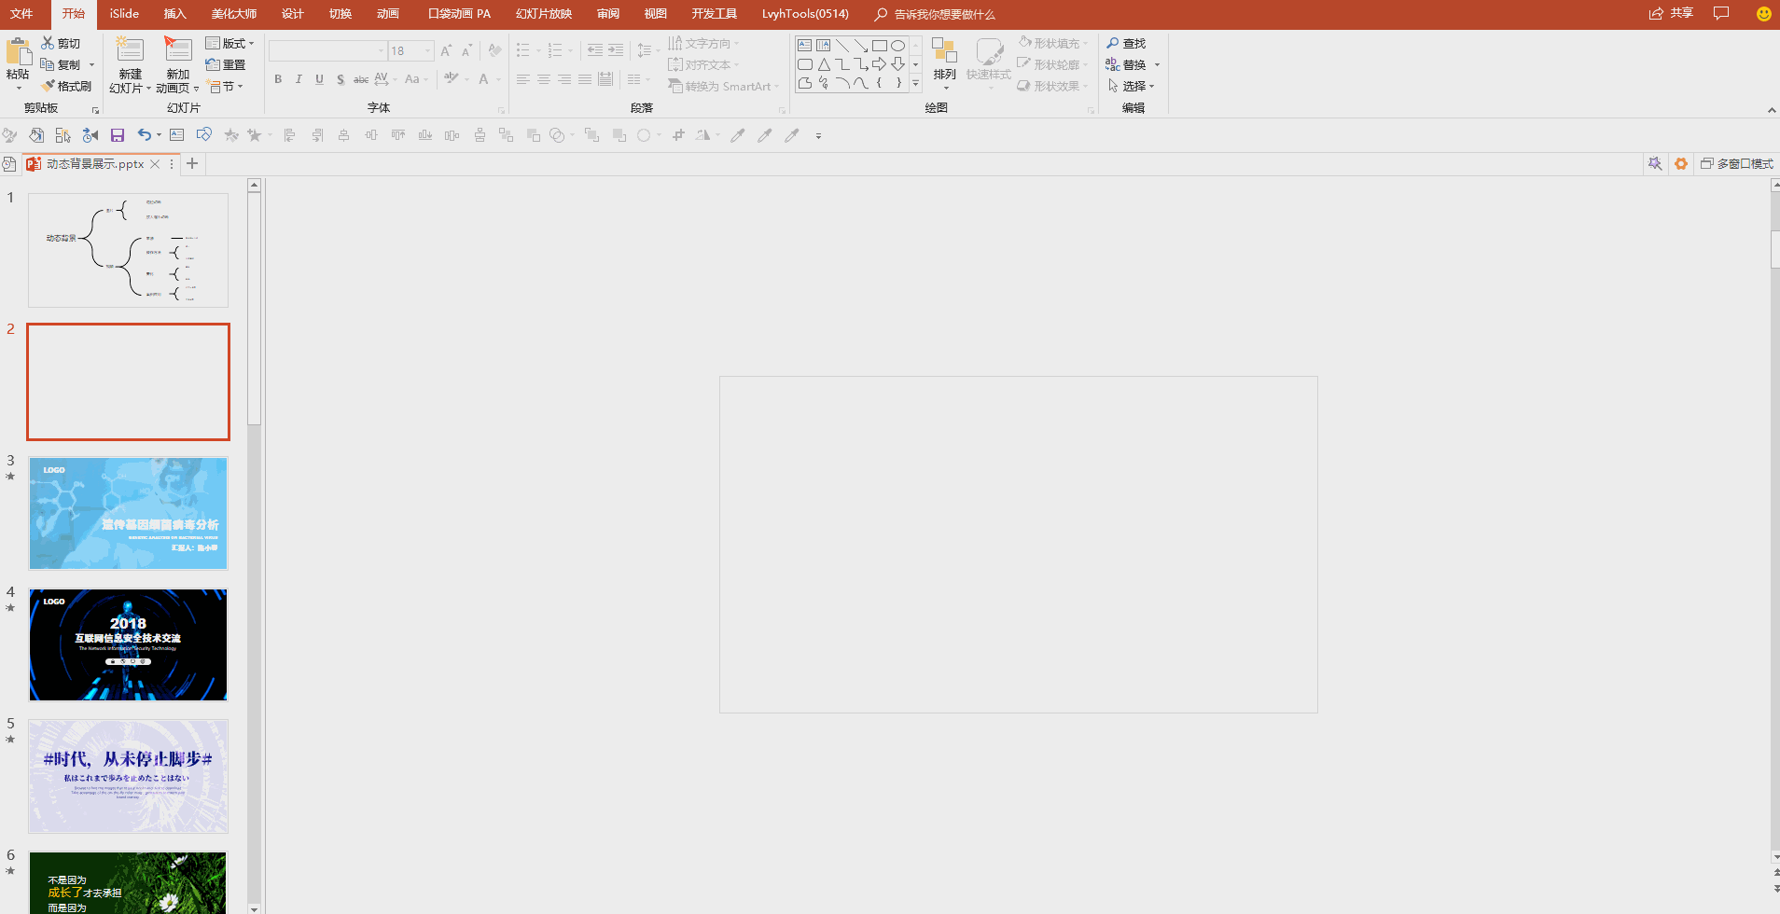This screenshot has width=1780, height=914.
Task: Toggle Underline formatting button
Action: tap(319, 79)
